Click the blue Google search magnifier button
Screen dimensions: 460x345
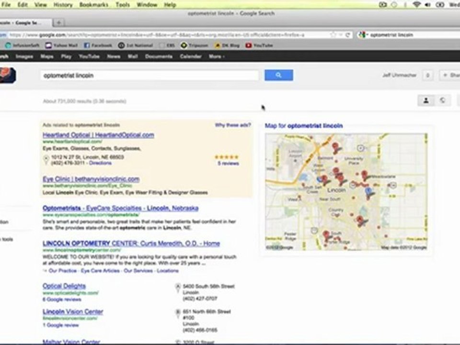pyautogui.click(x=278, y=75)
